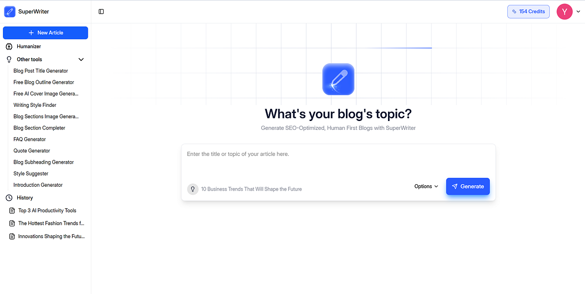Click the lightbulb icon beside Other tools
Viewport: 585px width, 294px height.
(x=9, y=59)
